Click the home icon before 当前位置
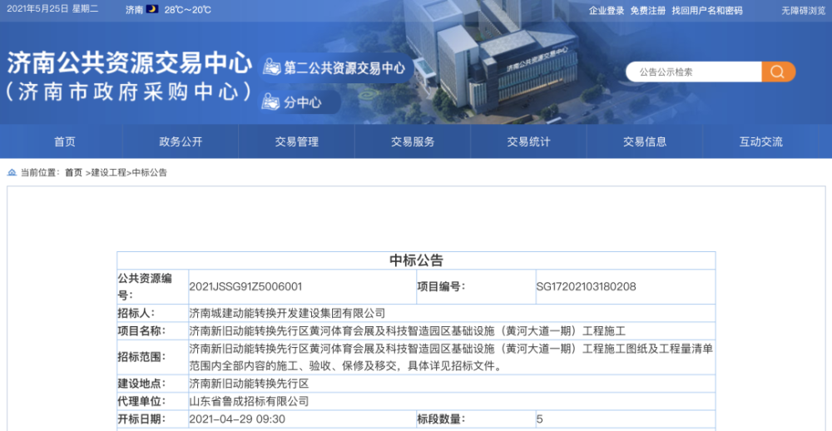The image size is (832, 431). [12, 172]
